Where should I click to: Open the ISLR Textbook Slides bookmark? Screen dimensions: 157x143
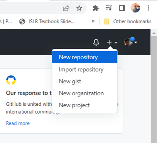point(47,21)
